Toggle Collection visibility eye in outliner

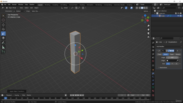178,13
